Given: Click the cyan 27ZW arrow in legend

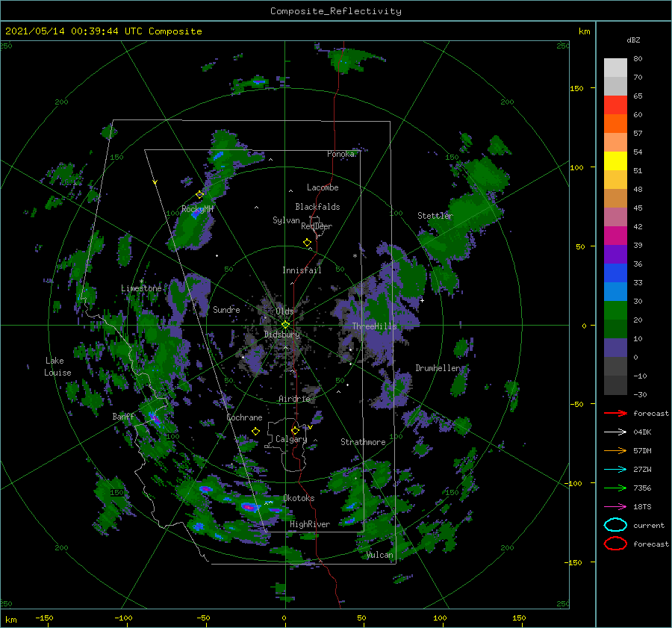Looking at the screenshot, I should [x=615, y=470].
